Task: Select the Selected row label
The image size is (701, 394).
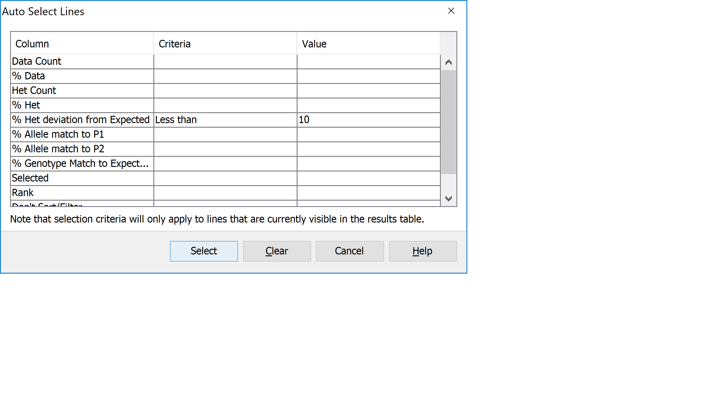Action: coord(82,178)
